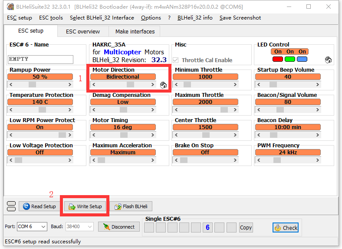Click the Maximum Acceleration slider thumb

(x=101, y=160)
